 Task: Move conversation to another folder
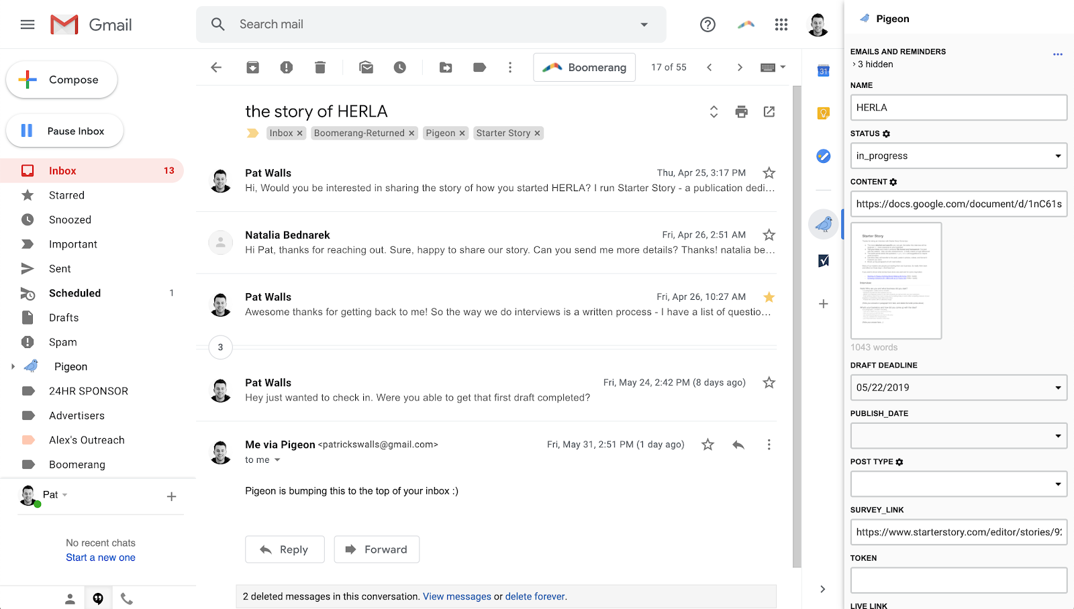446,67
